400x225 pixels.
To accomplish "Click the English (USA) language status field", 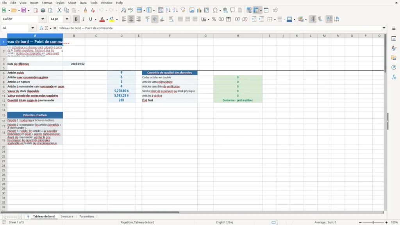I will click(225, 222).
